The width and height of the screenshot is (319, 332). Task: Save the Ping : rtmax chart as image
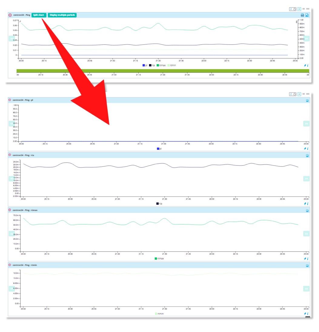coord(307,211)
